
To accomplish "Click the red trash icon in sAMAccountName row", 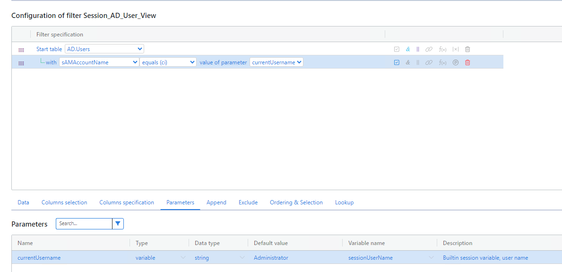I will coord(467,62).
